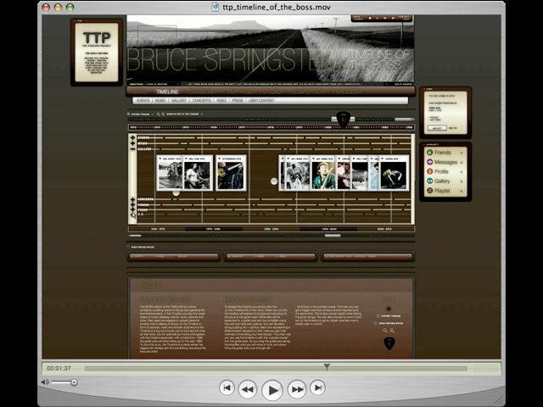Open the Events submenu item

tap(143, 100)
